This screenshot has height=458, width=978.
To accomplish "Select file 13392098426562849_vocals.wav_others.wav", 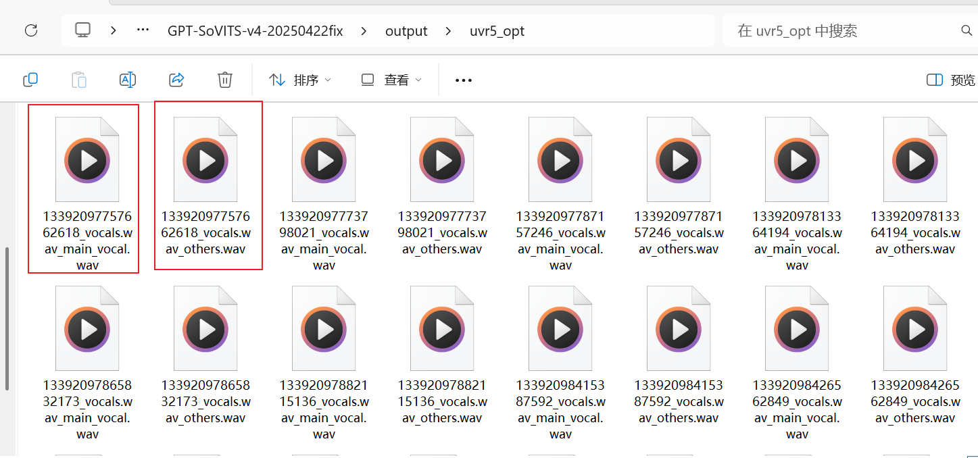I will (x=915, y=355).
